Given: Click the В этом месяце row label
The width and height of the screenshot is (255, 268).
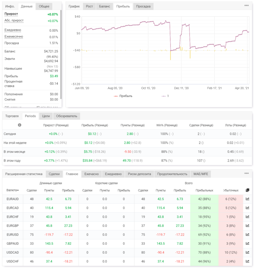Looking at the screenshot, I should click(14, 152).
